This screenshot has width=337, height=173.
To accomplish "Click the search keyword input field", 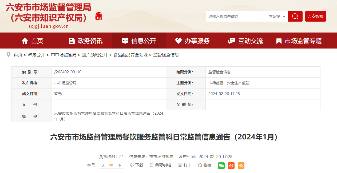I will tap(236, 17).
